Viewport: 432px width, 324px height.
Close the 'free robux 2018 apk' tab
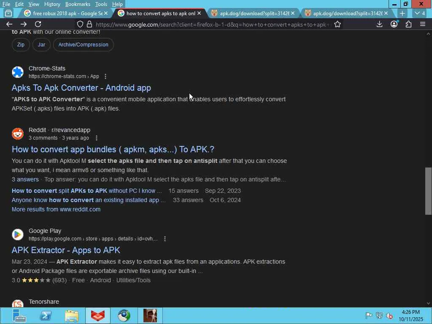[x=106, y=13]
